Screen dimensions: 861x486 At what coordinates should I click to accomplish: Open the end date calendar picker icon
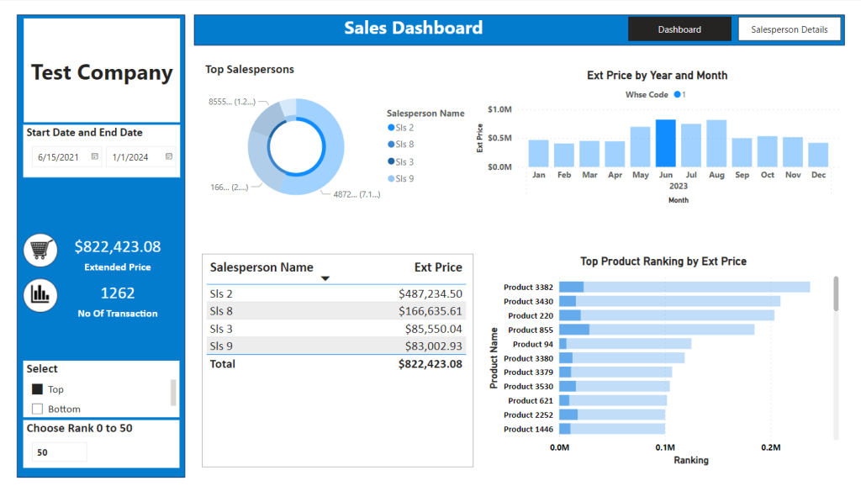[168, 156]
